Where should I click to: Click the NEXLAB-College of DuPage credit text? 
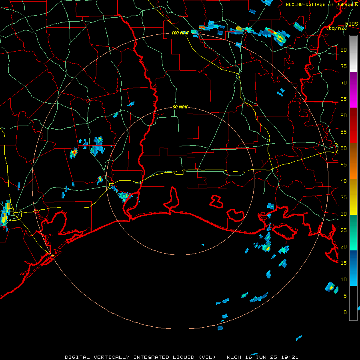322,4
